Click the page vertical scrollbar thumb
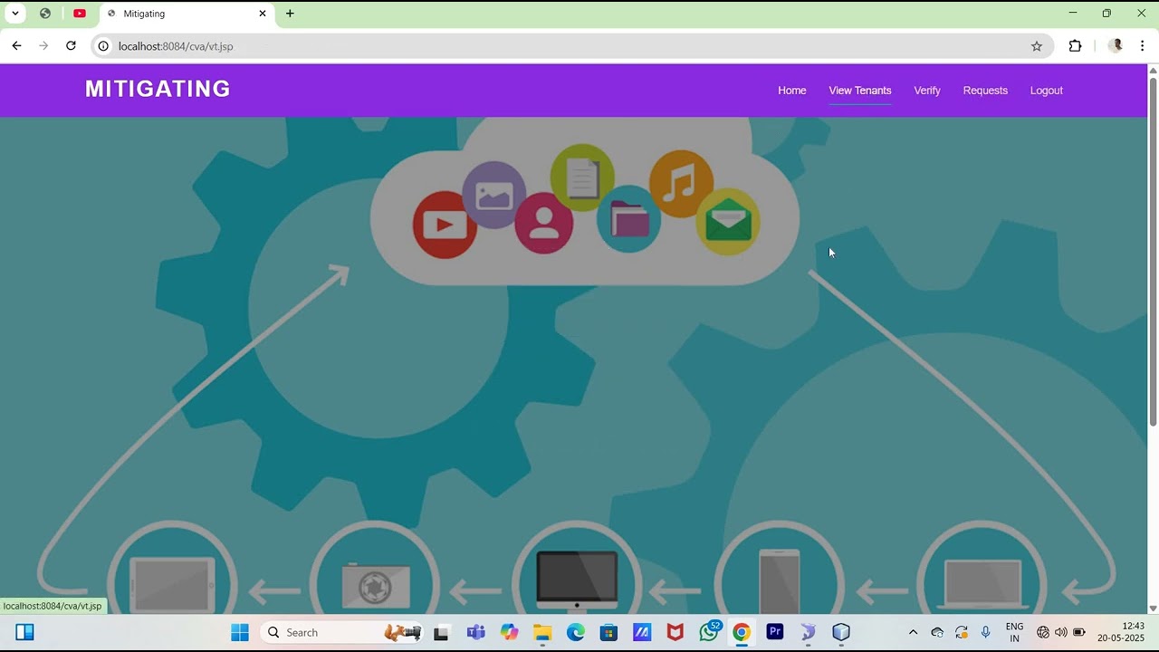Image resolution: width=1159 pixels, height=652 pixels. [1153, 252]
